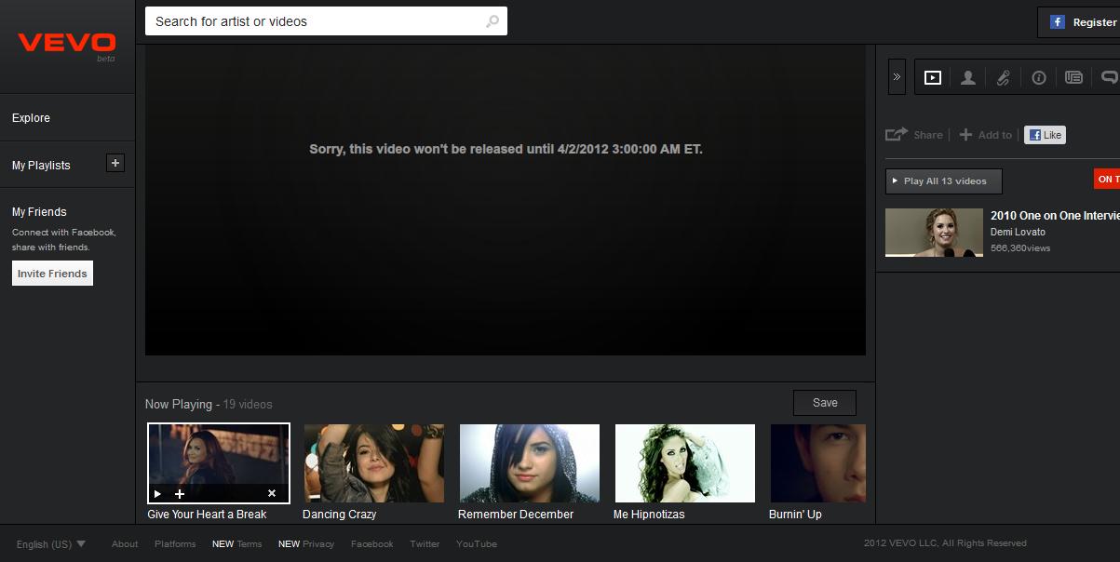Screen dimensions: 1120x562
Task: Click the Add to plus icon
Action: pos(965,135)
